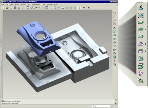Click the context help arrow-question icon
The width and height of the screenshot is (148, 108).
(89, 8)
